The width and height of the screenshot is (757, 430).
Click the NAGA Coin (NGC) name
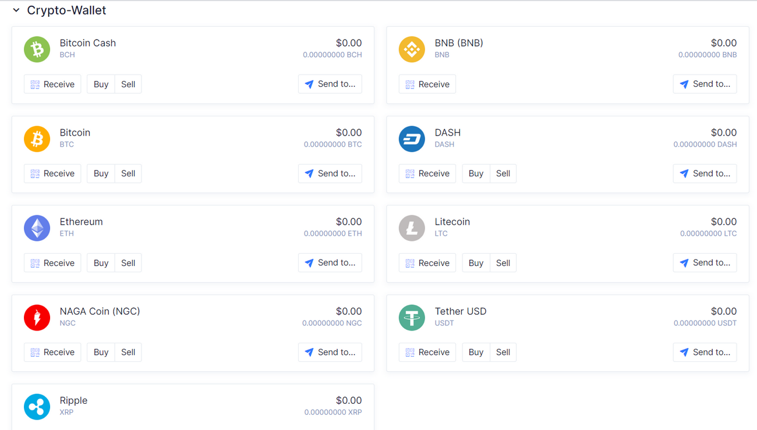[100, 311]
